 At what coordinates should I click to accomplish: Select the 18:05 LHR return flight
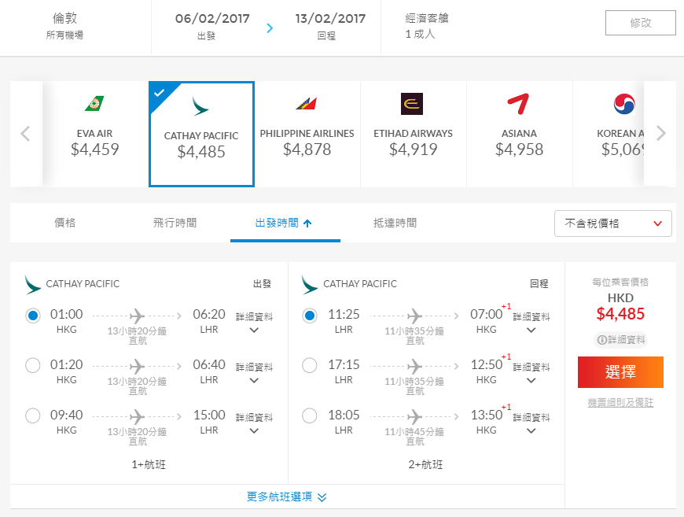pyautogui.click(x=310, y=415)
